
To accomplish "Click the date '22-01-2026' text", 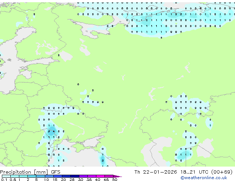I will click(160, 172).
